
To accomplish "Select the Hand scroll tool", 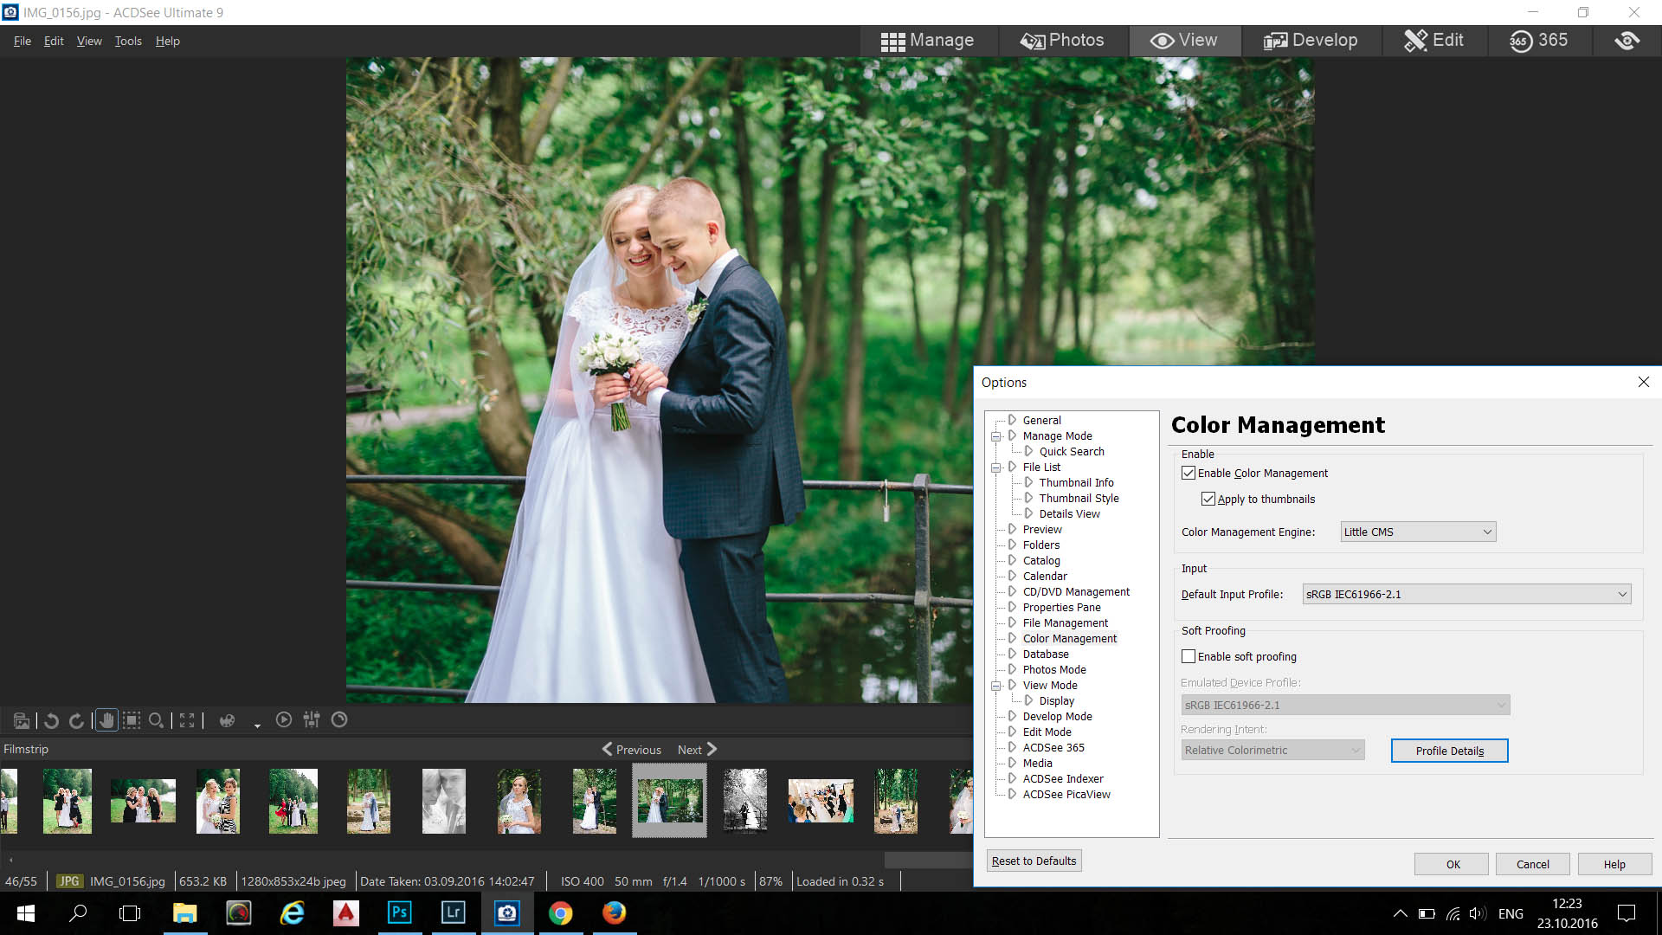I will (x=106, y=720).
